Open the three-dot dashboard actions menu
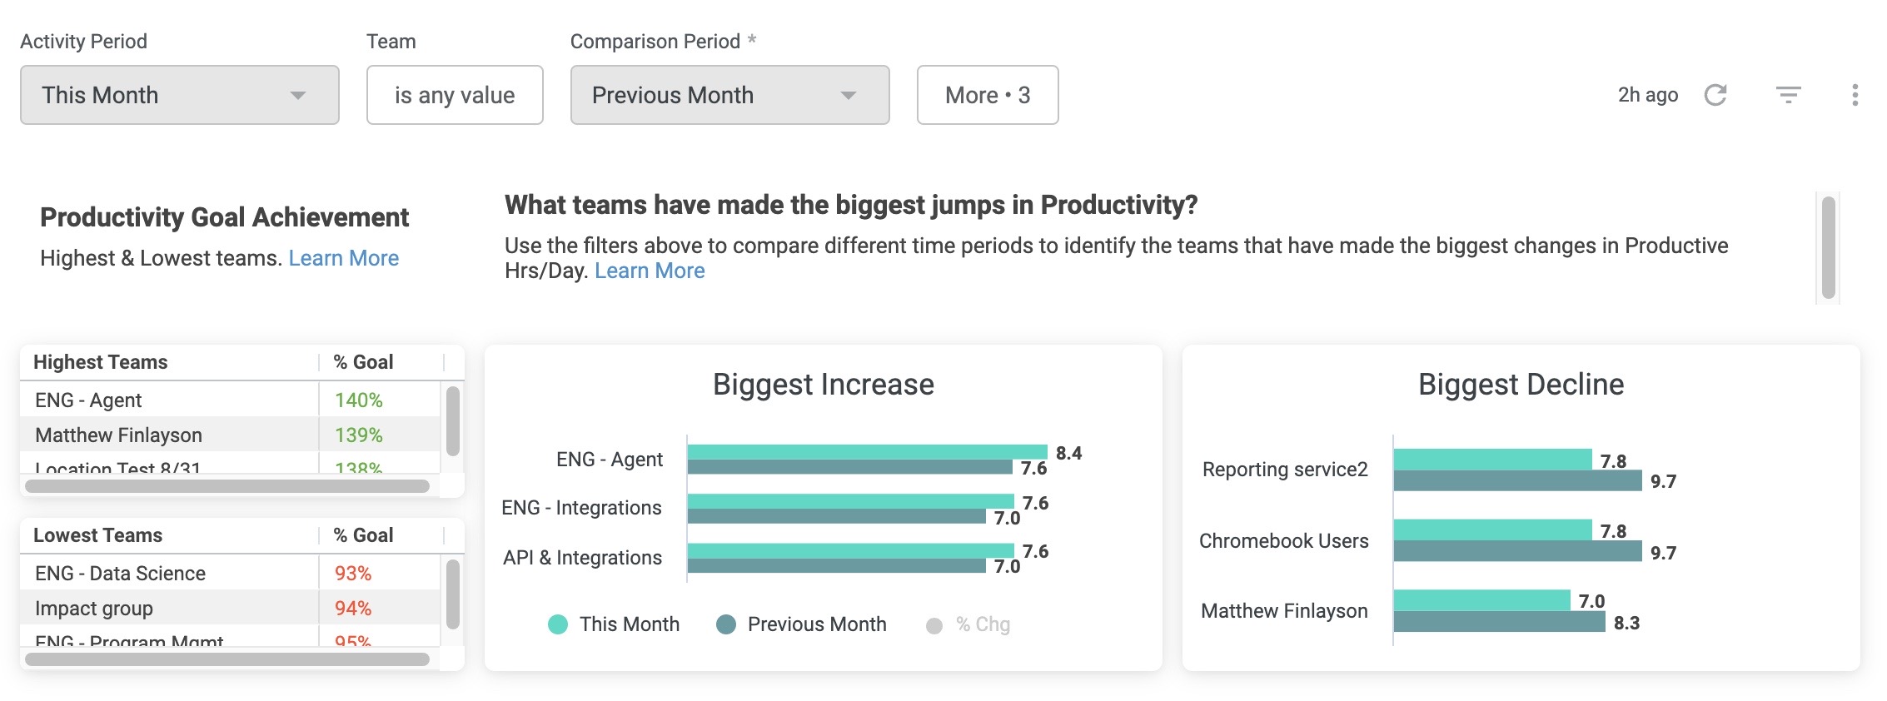 pyautogui.click(x=1855, y=95)
